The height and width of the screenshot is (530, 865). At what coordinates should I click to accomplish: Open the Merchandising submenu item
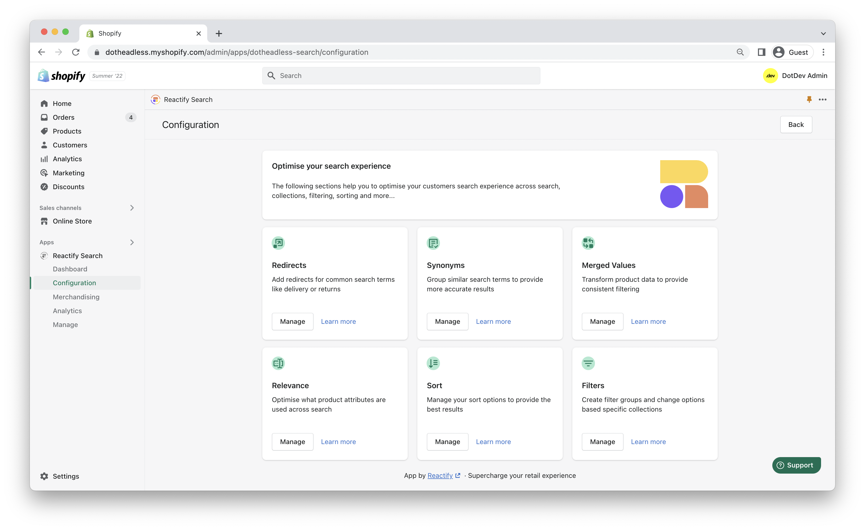point(76,297)
